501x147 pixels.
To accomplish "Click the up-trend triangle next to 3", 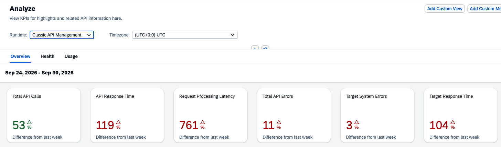I will (356, 122).
